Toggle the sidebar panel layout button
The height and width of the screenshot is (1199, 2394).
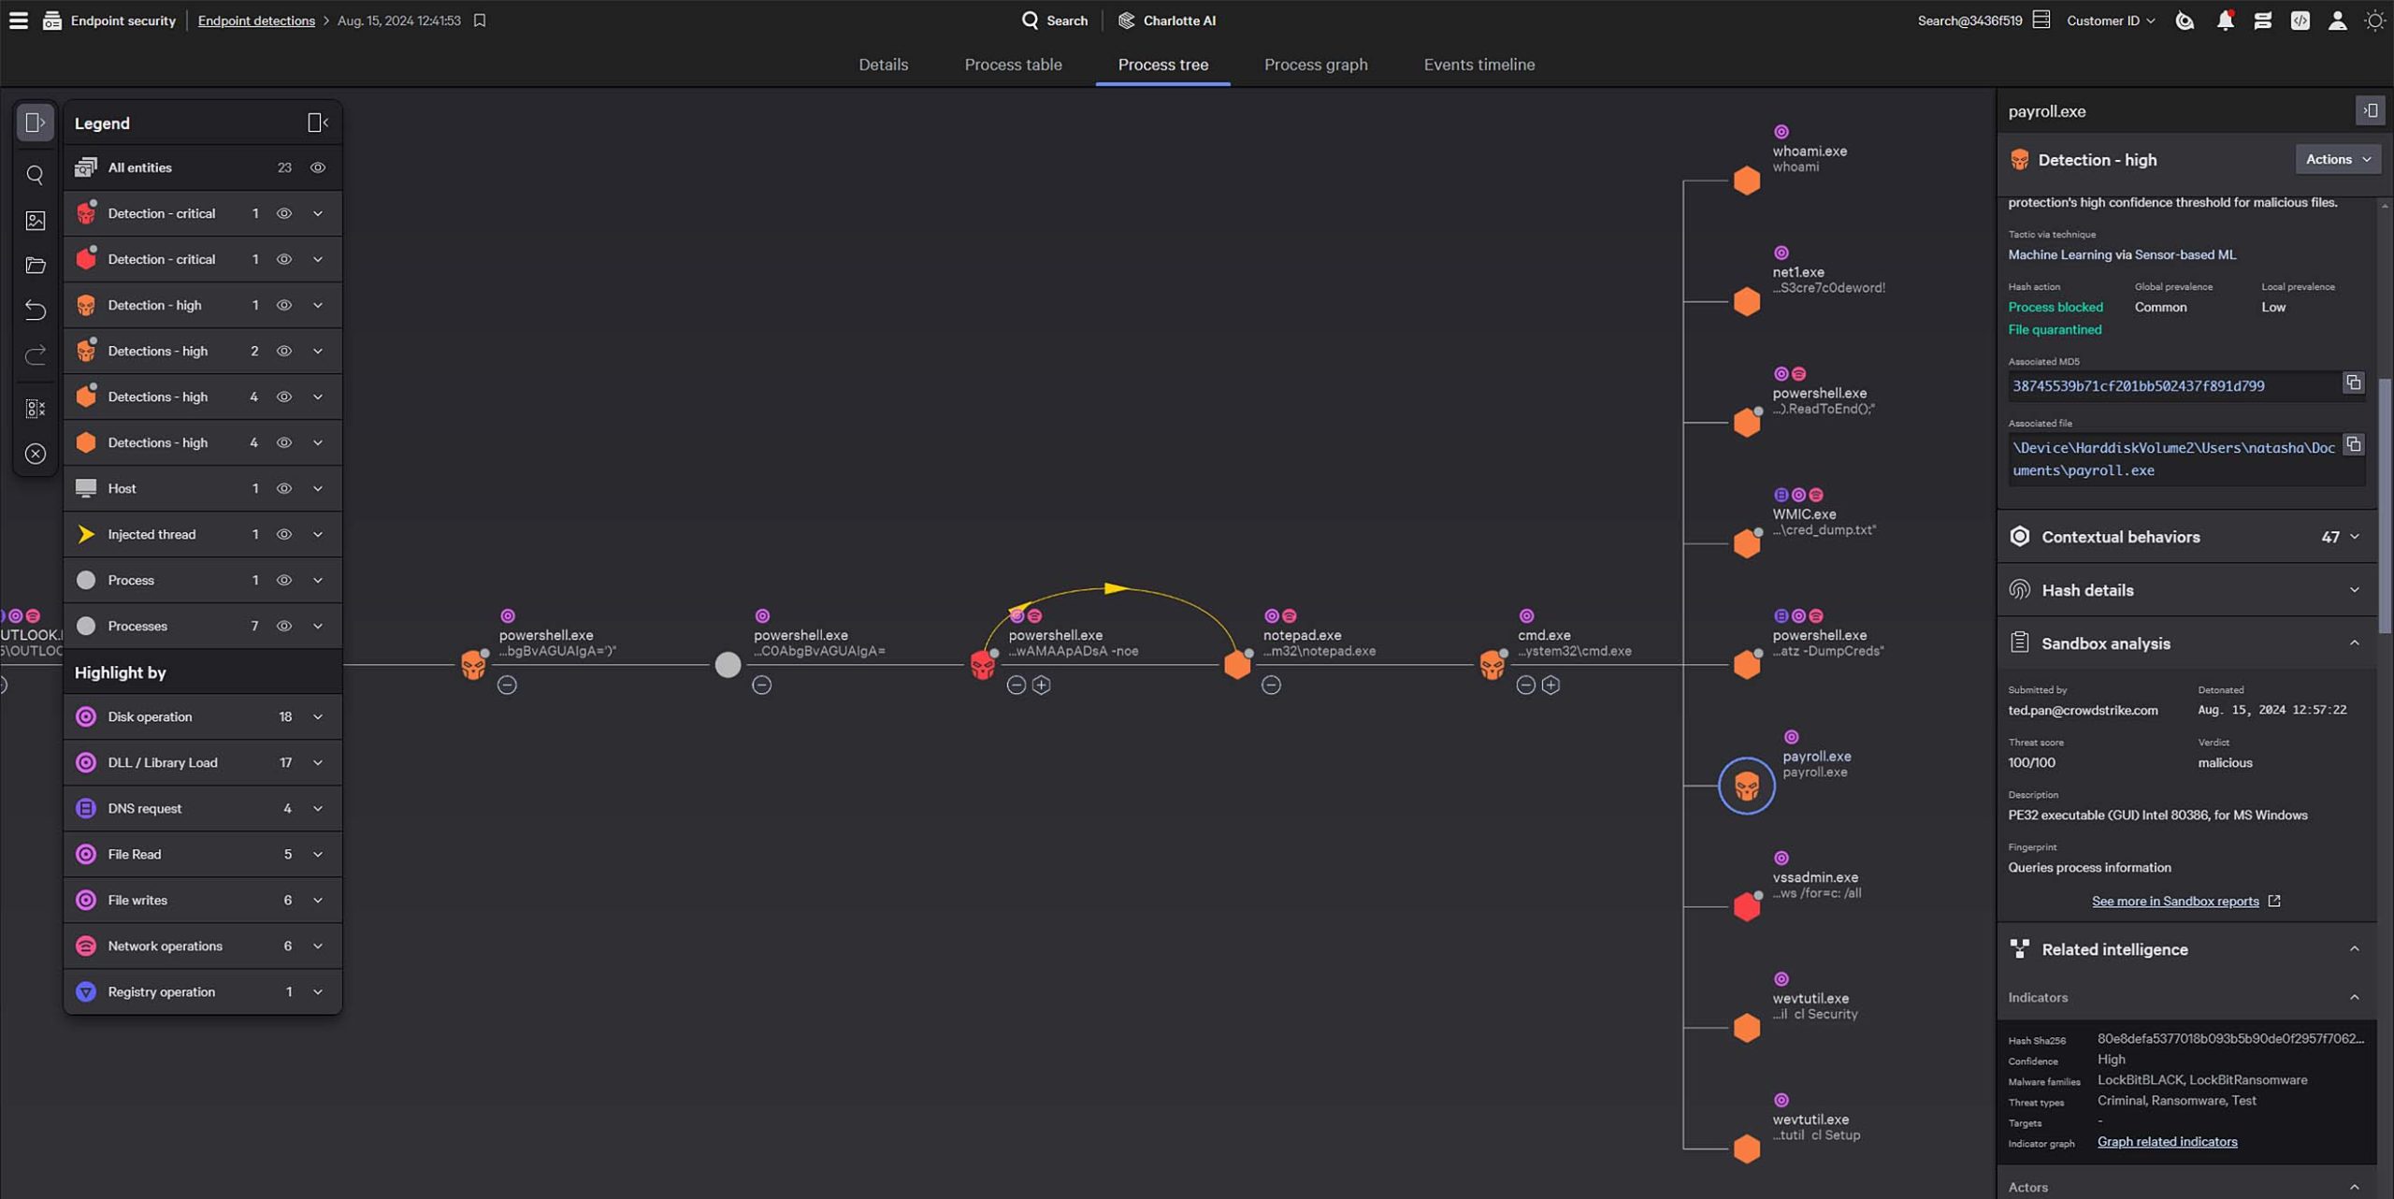[x=36, y=123]
